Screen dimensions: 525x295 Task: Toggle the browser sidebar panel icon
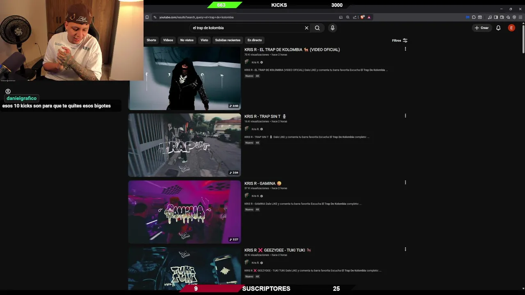pos(495,17)
